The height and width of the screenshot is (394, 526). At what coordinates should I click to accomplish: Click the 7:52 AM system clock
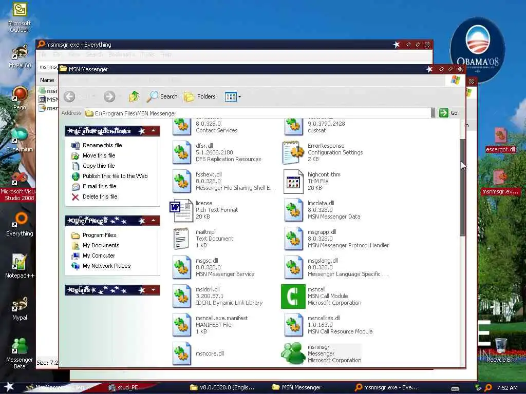click(x=507, y=388)
